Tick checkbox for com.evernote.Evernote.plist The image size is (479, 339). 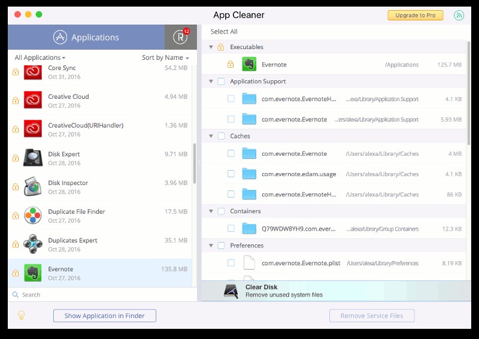(231, 263)
